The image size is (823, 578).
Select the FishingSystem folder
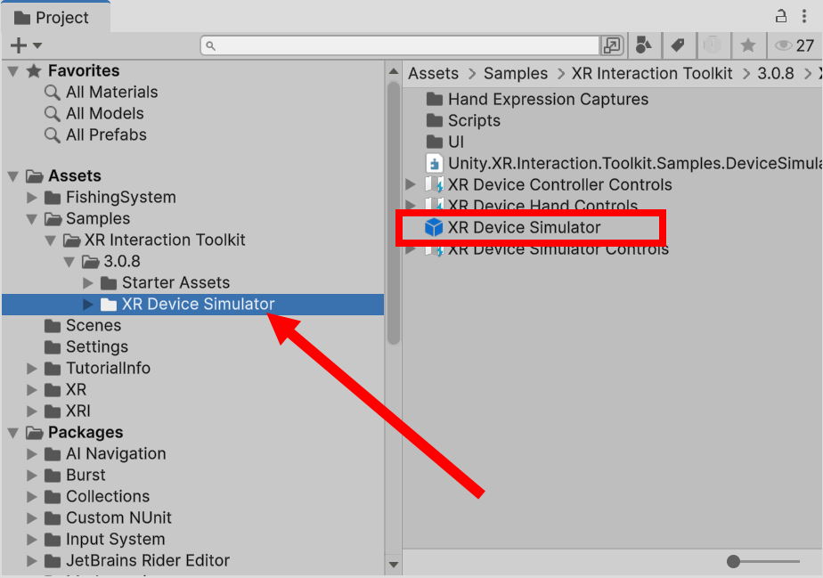tap(110, 198)
